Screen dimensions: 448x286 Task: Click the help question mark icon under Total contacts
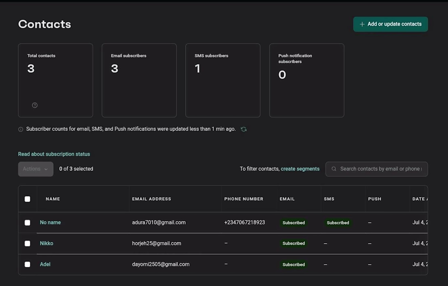coord(35,105)
